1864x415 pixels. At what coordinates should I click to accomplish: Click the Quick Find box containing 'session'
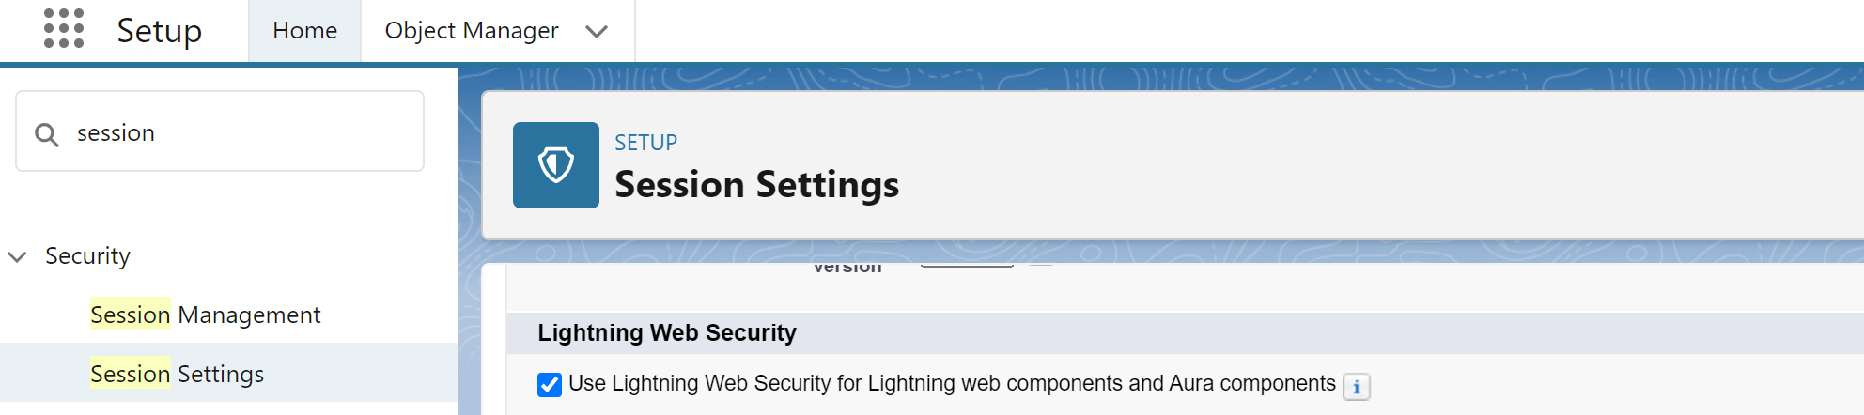point(235,132)
